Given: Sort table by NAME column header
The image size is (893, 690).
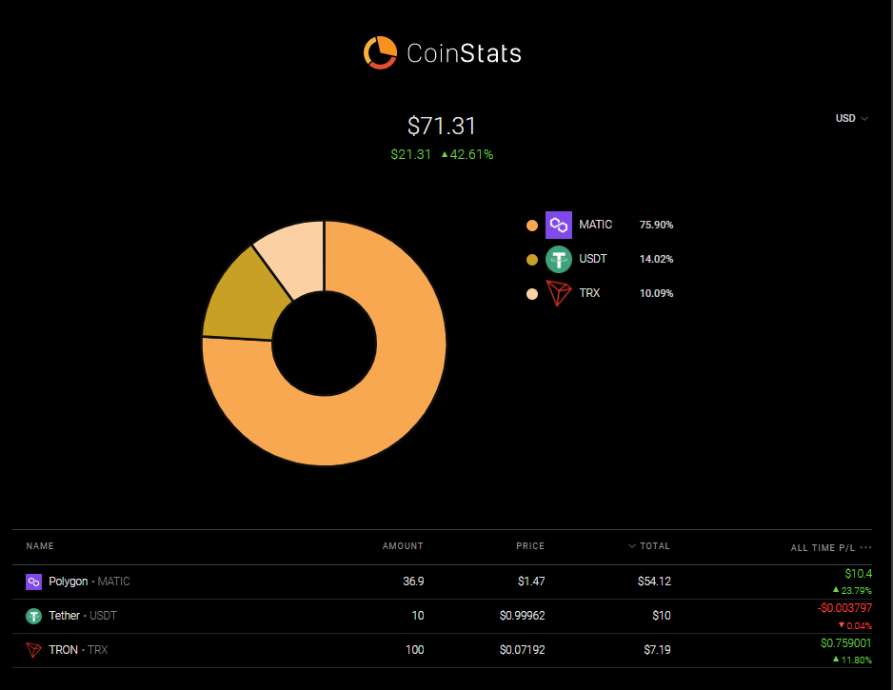Looking at the screenshot, I should click(40, 546).
